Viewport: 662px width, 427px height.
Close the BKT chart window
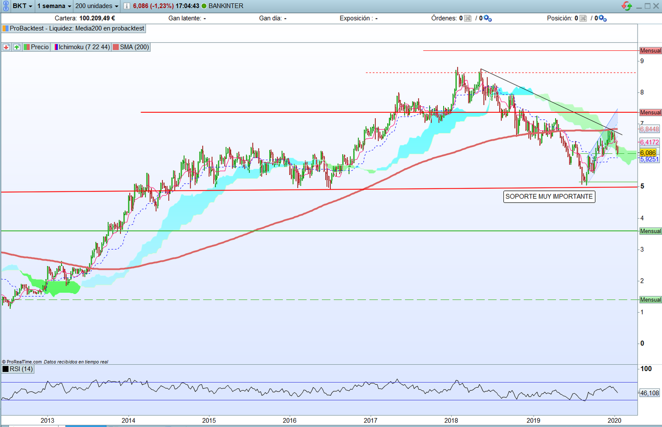(x=656, y=6)
